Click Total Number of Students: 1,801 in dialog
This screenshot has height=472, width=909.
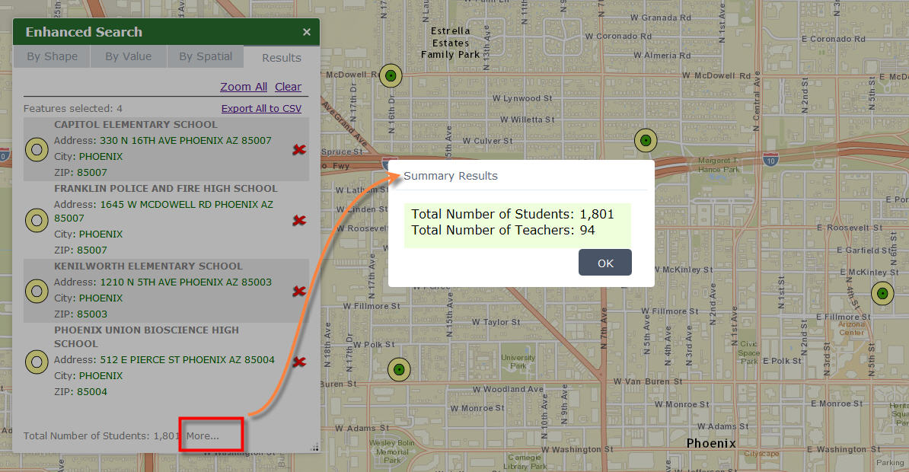tap(512, 214)
